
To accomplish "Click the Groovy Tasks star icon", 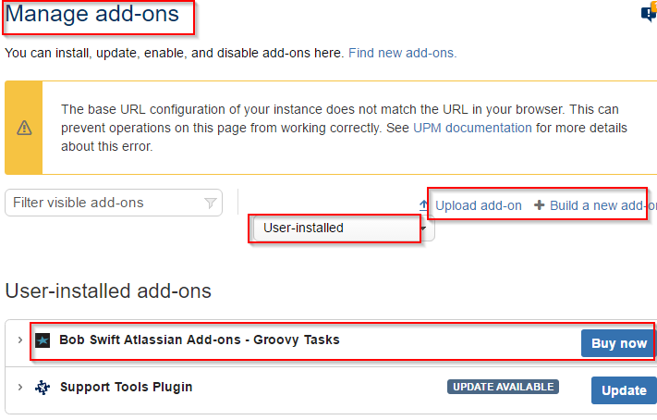I will 43,340.
